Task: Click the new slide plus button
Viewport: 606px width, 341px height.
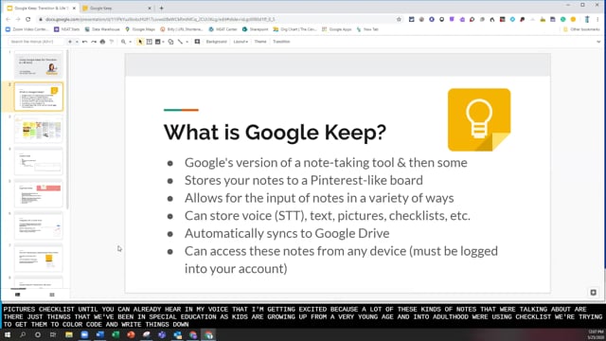Action: tap(70, 42)
